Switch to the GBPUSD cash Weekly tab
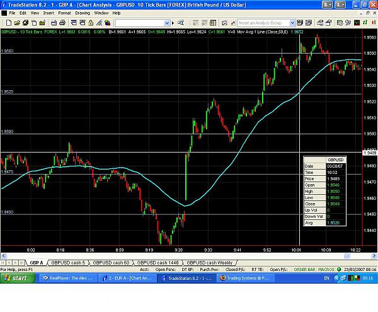The width and height of the screenshot is (378, 312). pyautogui.click(x=210, y=263)
